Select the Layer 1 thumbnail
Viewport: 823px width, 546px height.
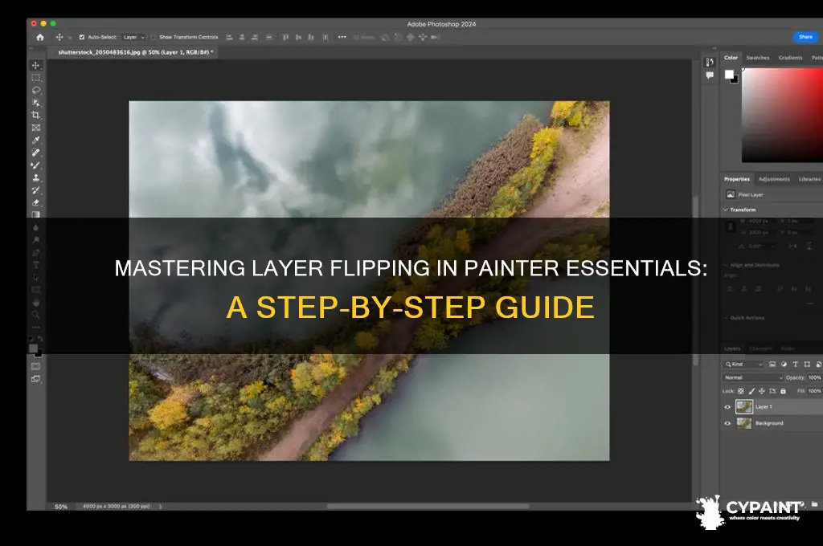(x=743, y=407)
